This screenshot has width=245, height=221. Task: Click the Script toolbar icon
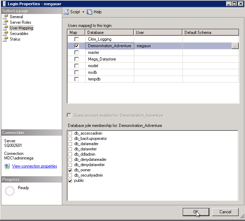click(66, 12)
